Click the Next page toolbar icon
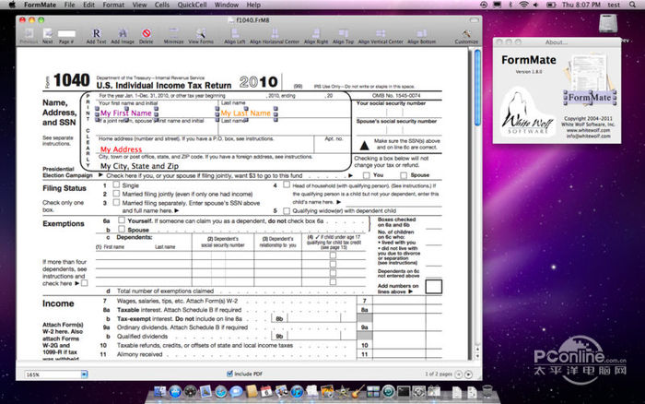This screenshot has width=645, height=404. click(x=48, y=36)
